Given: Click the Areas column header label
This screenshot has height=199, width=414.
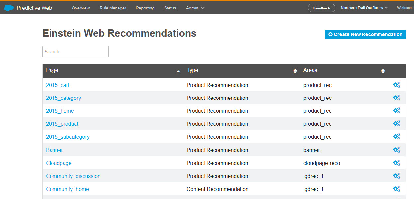Looking at the screenshot, I should coord(310,70).
